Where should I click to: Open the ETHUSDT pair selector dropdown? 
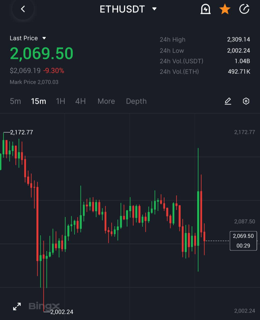(128, 9)
